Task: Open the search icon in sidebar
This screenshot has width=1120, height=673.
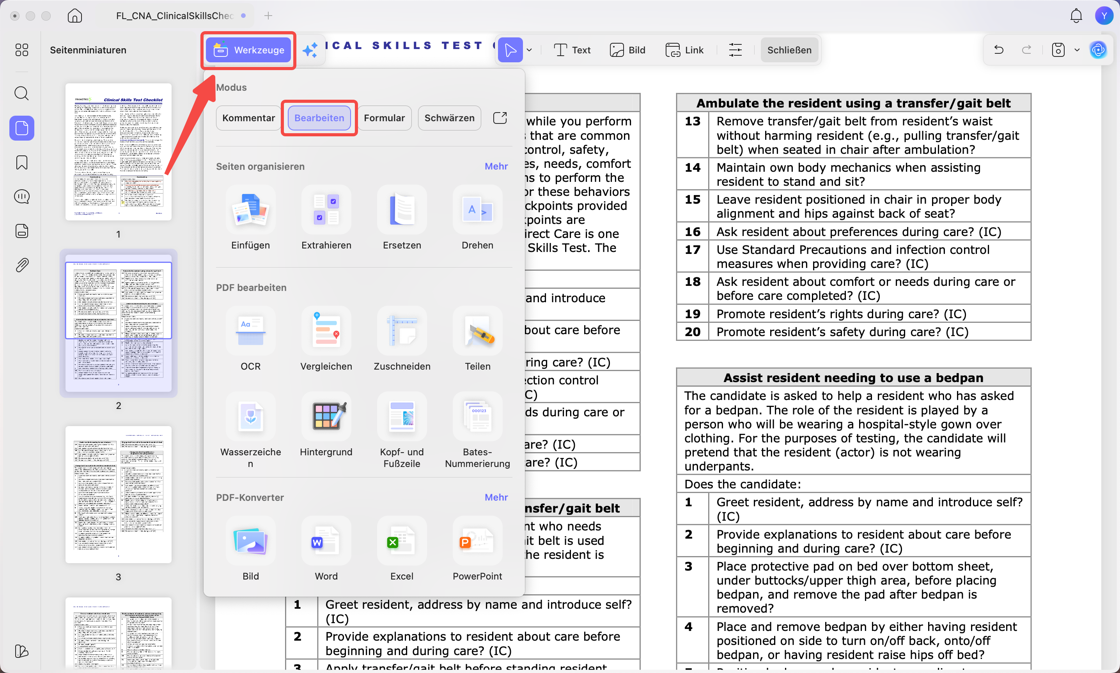Action: (21, 93)
